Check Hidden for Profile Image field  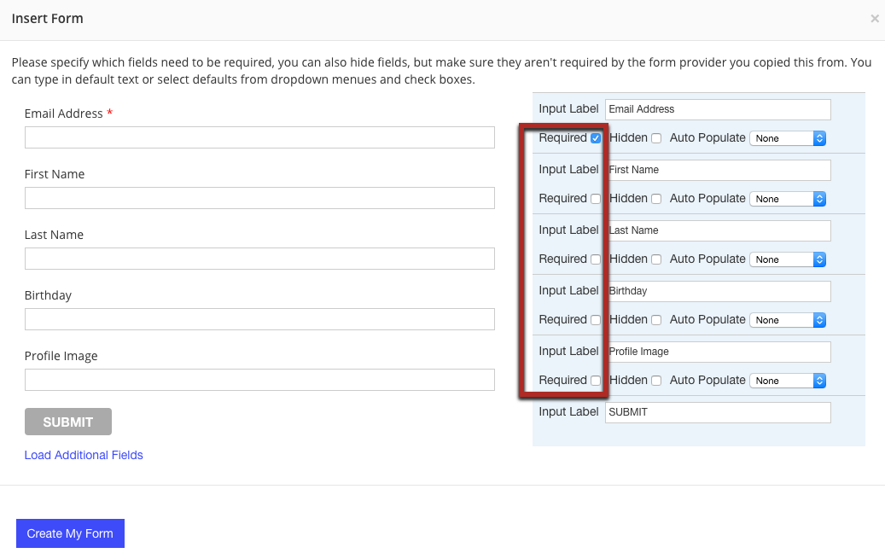coord(656,381)
